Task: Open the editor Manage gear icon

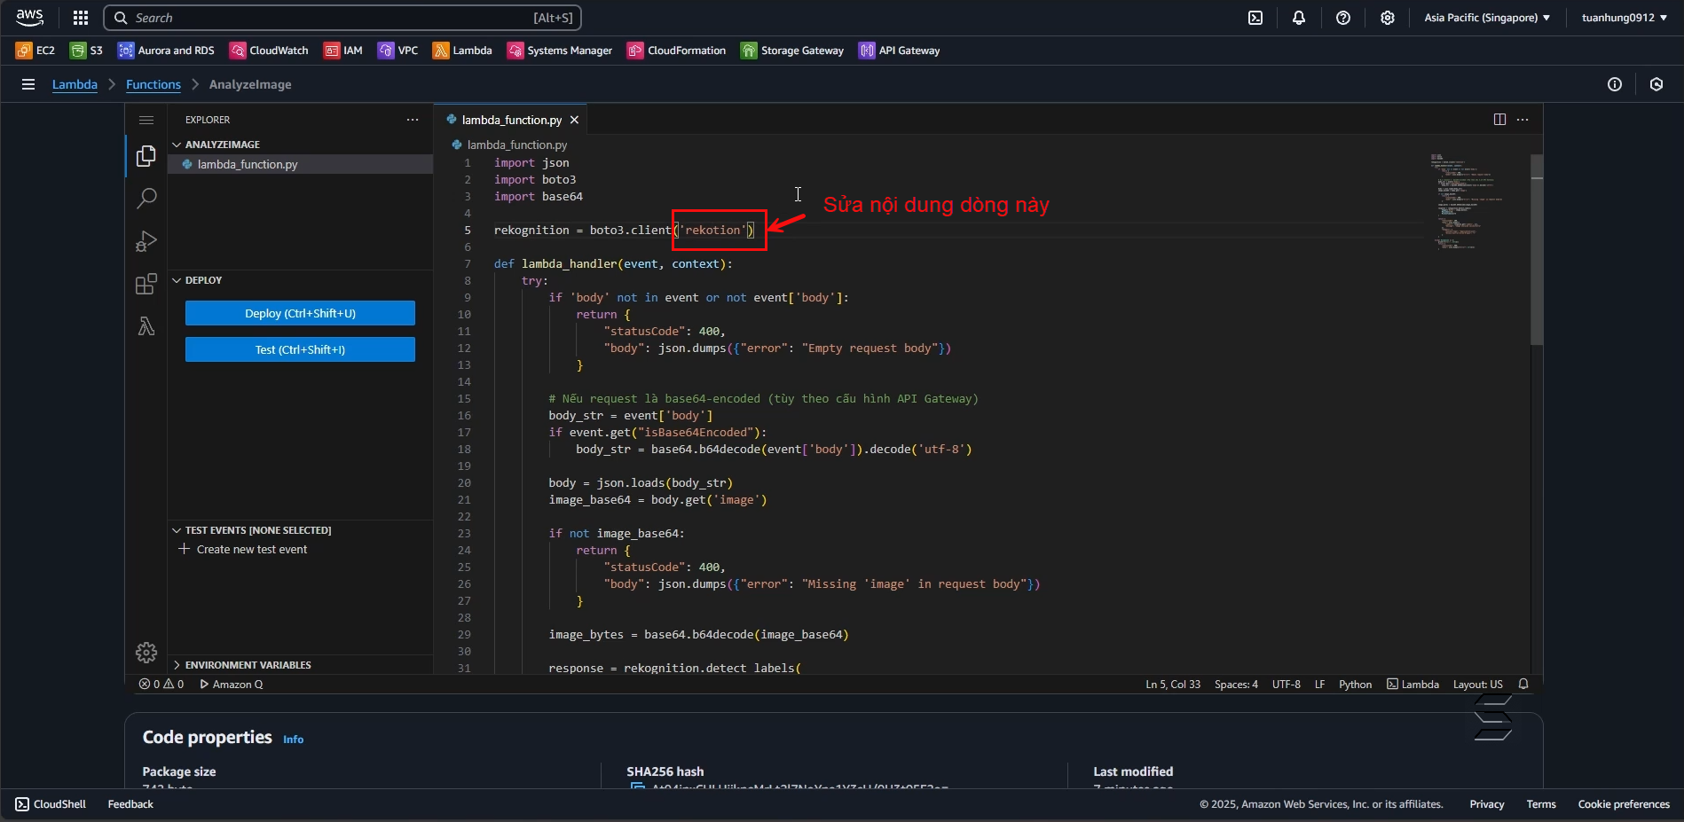Action: [x=146, y=653]
